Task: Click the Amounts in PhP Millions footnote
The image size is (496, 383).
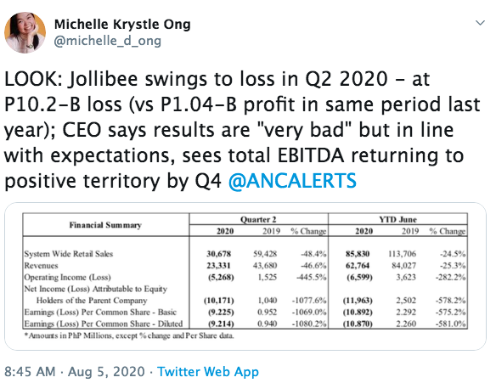Action: [x=129, y=335]
